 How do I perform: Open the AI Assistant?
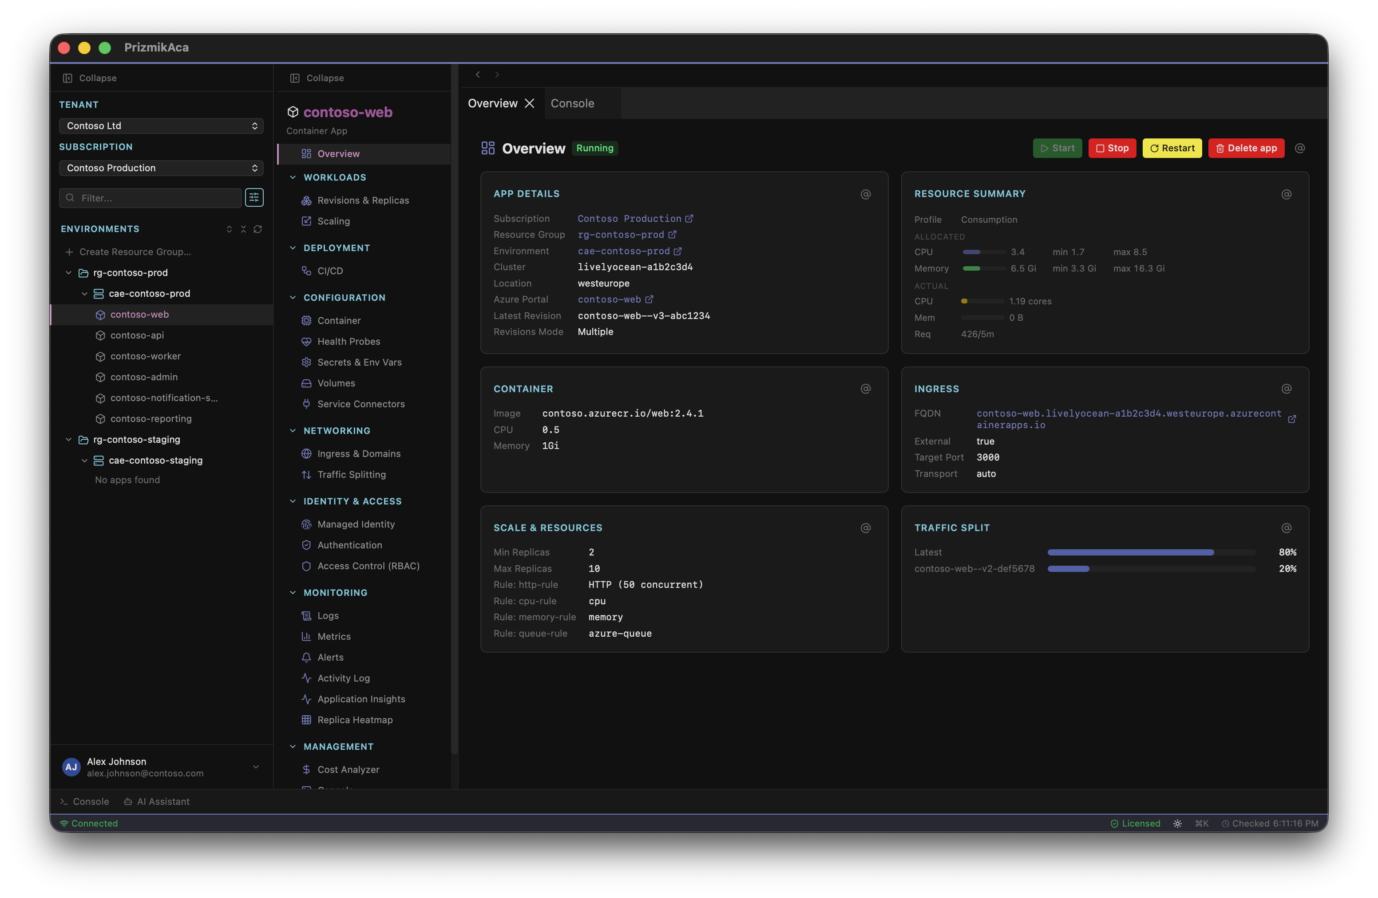point(157,801)
